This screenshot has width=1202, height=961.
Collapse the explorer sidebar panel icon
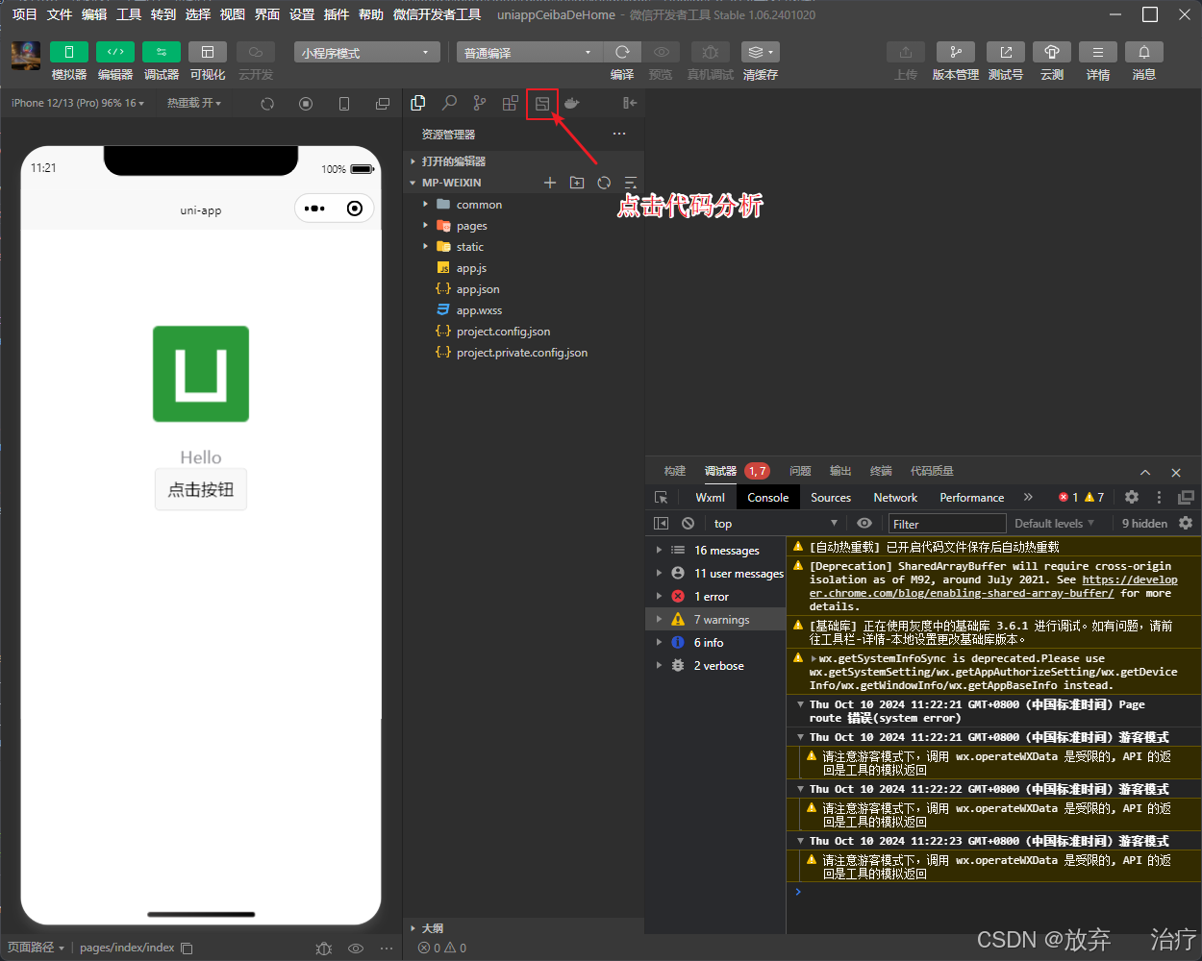point(630,103)
